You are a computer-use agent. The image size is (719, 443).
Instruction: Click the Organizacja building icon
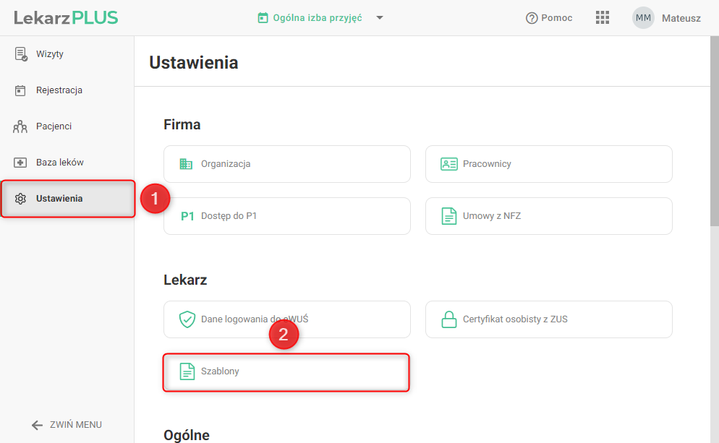[x=187, y=164]
